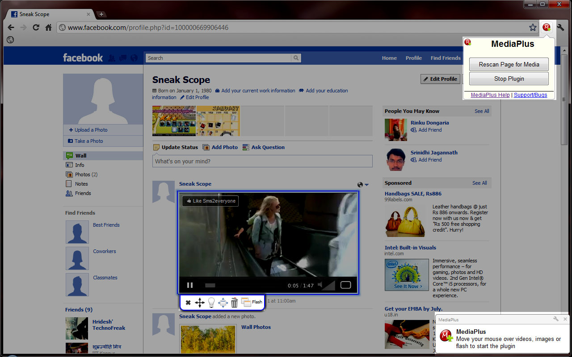The image size is (572, 357).
Task: Reload the page with the refresh icon
Action: point(36,28)
